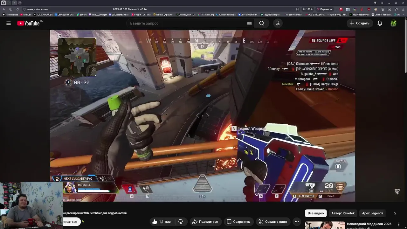The image size is (407, 229).
Task: Select the 'Все видео' filter chip
Action: pyautogui.click(x=316, y=213)
